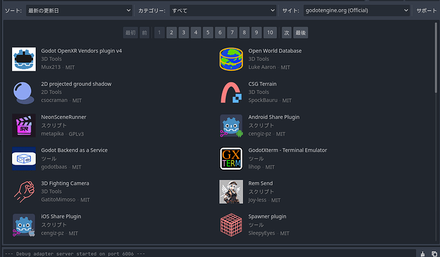Open the CSG Terrain title link
440x257 pixels.
pos(262,84)
